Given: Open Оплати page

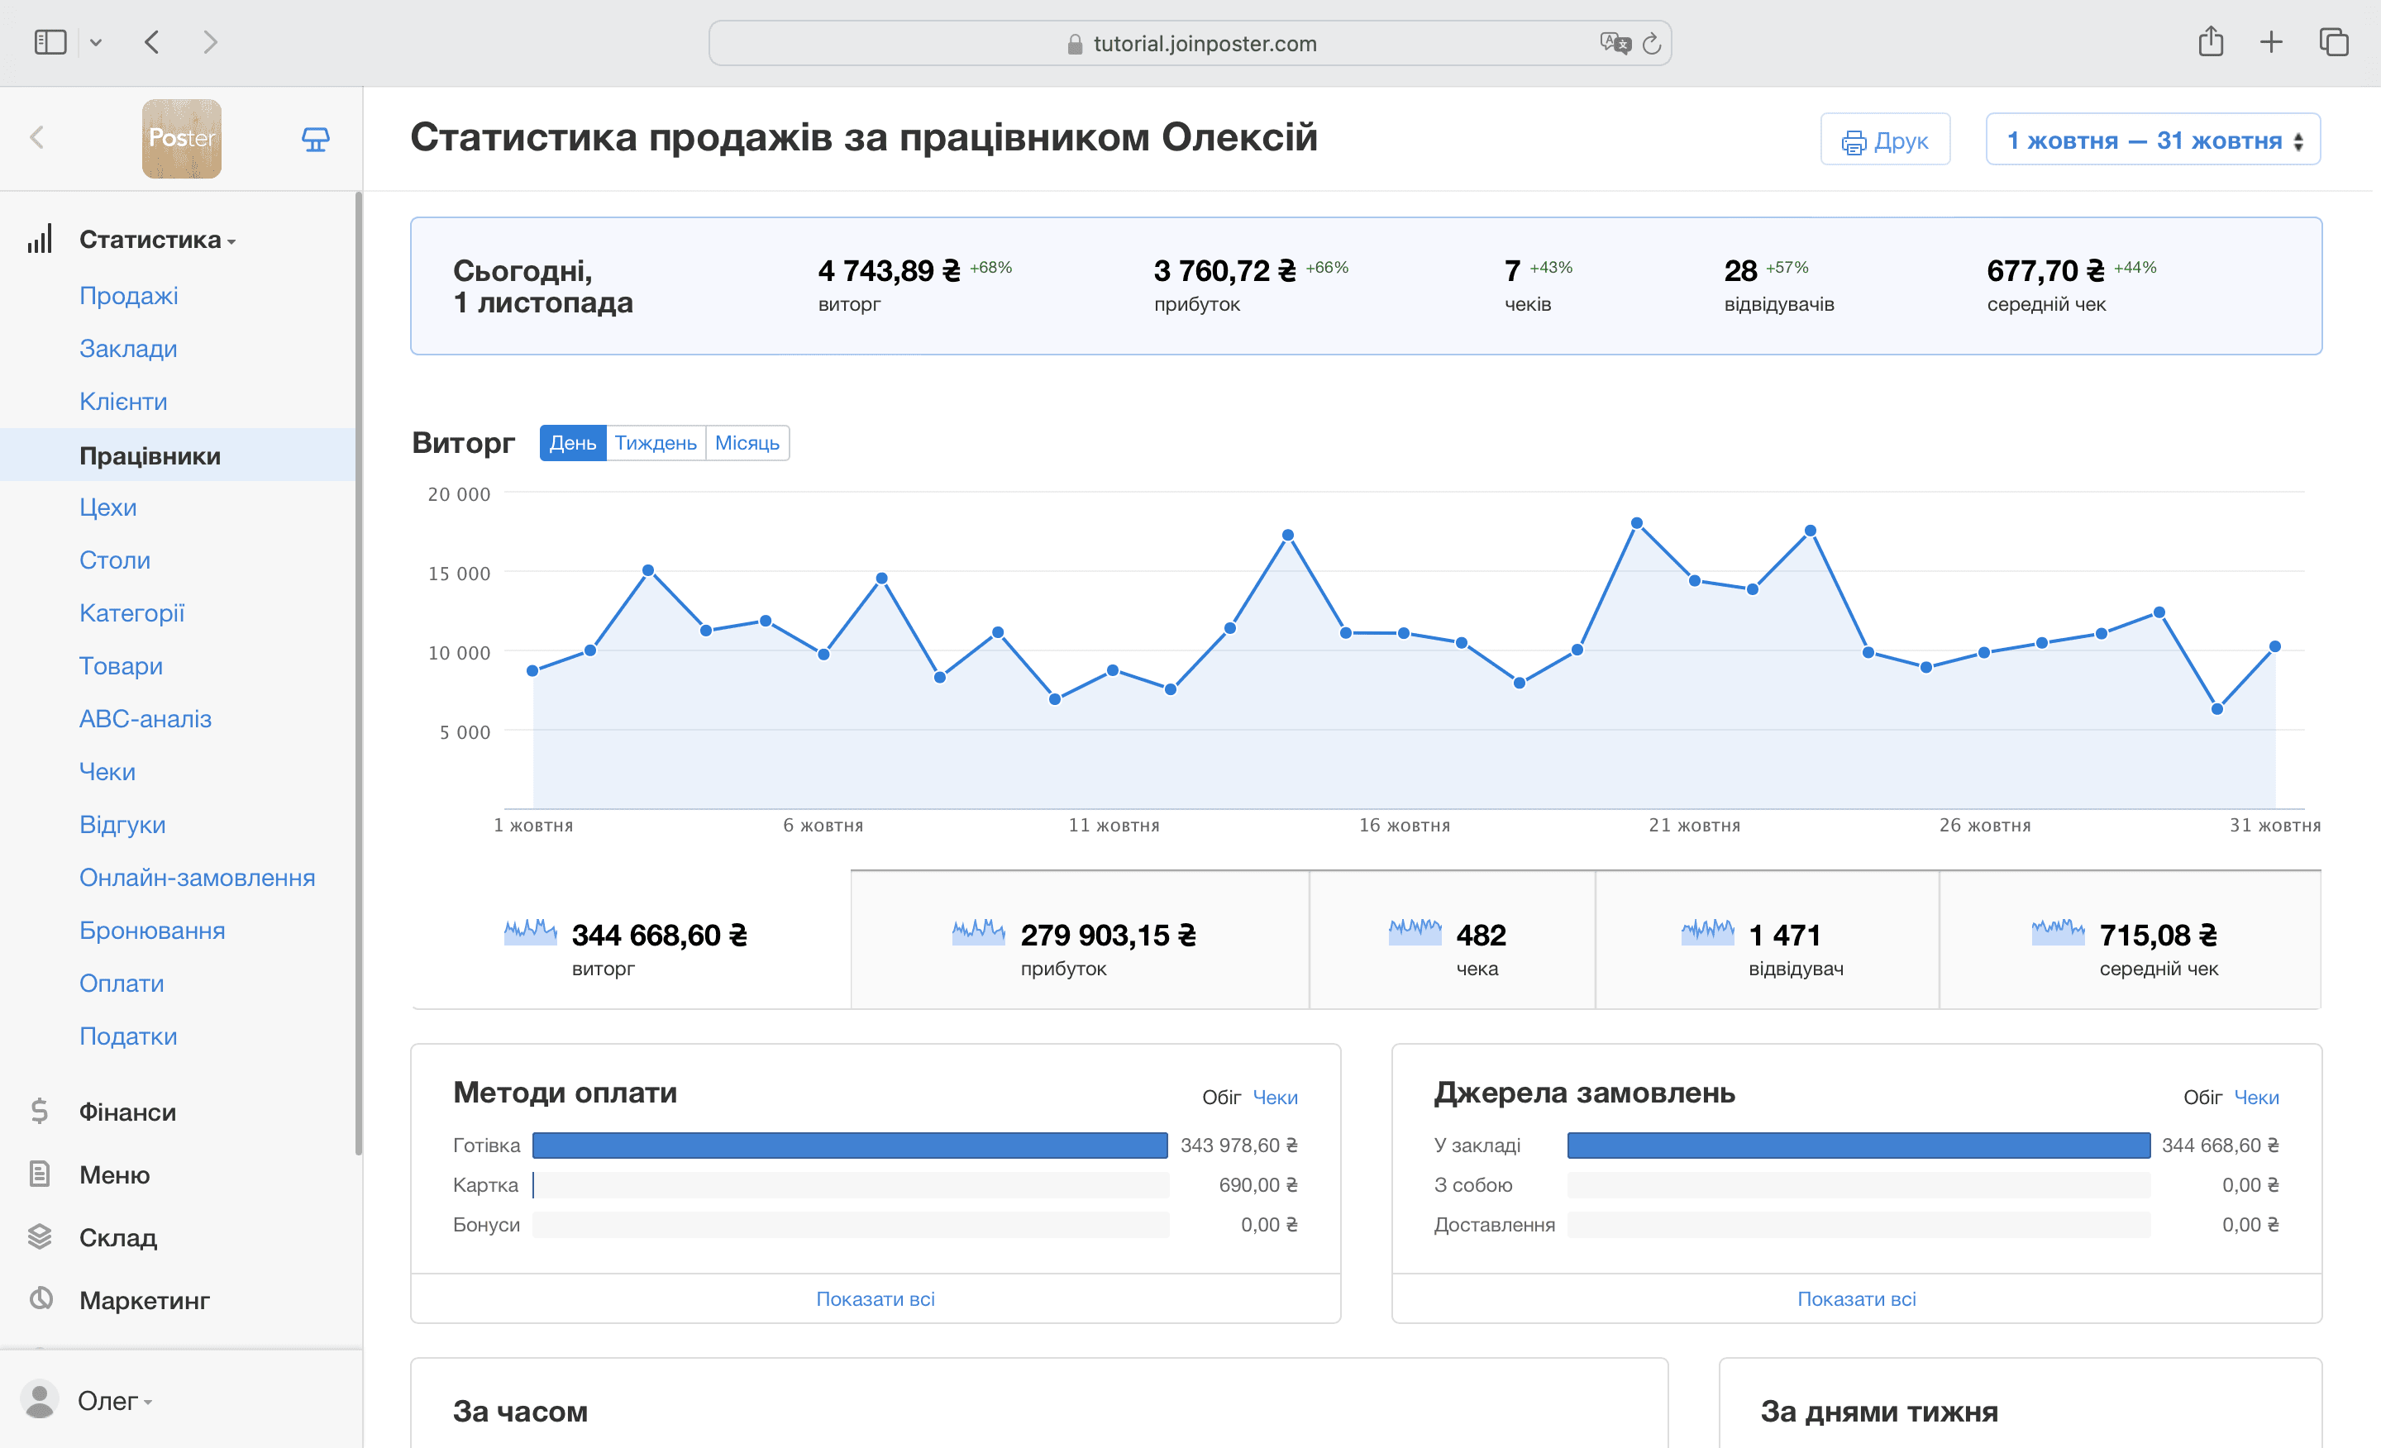Looking at the screenshot, I should pyautogui.click(x=122, y=984).
